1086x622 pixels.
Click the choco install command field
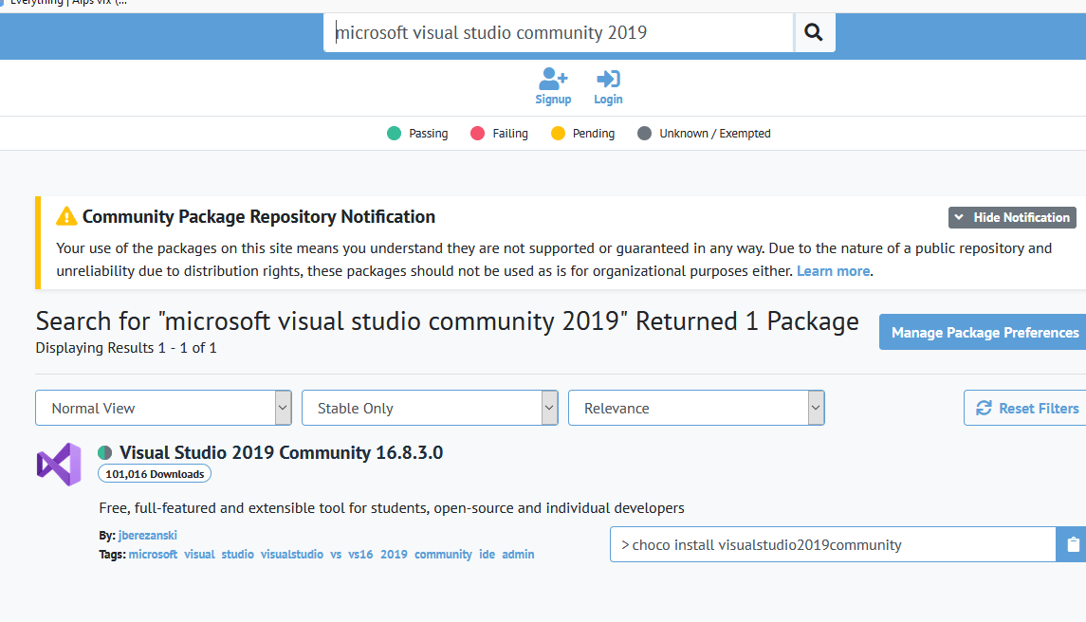[x=832, y=544]
